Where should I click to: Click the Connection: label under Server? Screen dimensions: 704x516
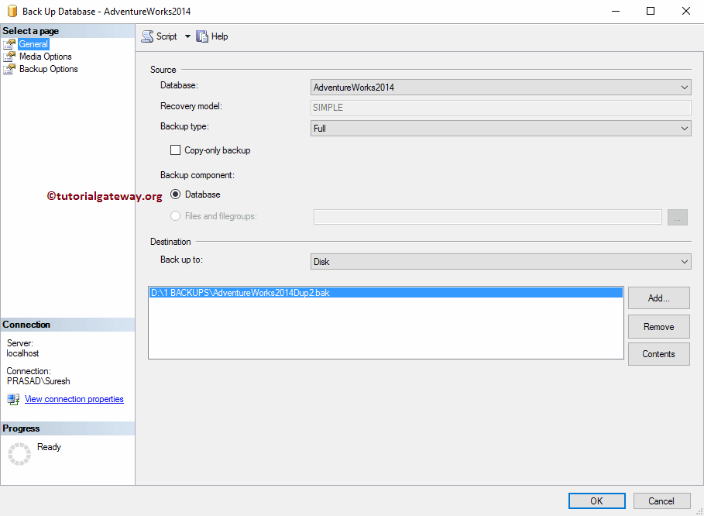pos(29,371)
